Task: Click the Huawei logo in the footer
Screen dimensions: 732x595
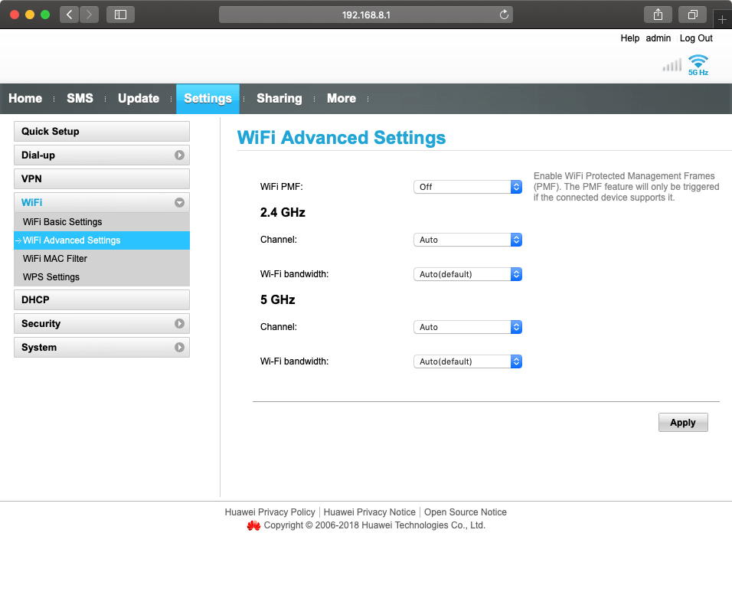Action: 254,525
